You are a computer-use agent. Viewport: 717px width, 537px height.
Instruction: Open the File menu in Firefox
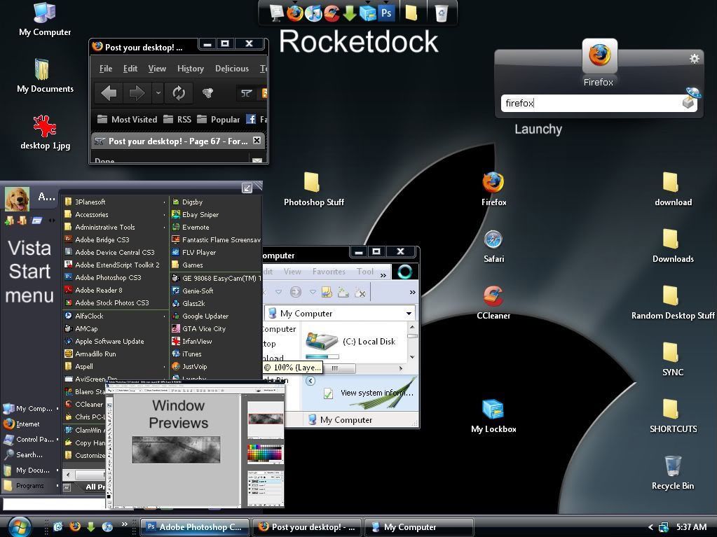pos(106,69)
